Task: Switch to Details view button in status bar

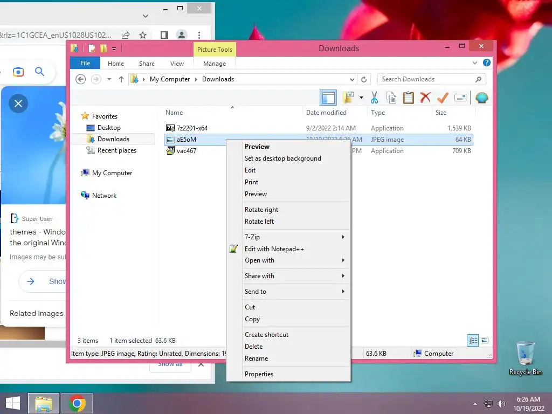Action: point(473,341)
